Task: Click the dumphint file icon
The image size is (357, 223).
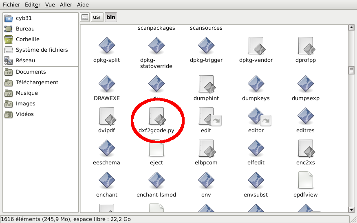Action: (x=207, y=84)
